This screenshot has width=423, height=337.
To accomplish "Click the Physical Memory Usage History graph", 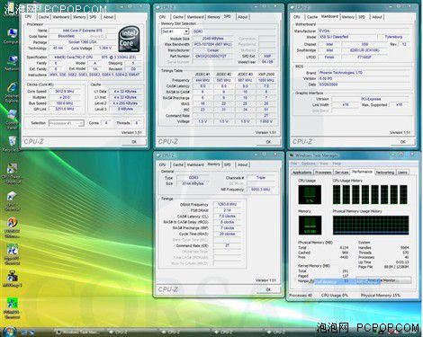I will pos(371,225).
